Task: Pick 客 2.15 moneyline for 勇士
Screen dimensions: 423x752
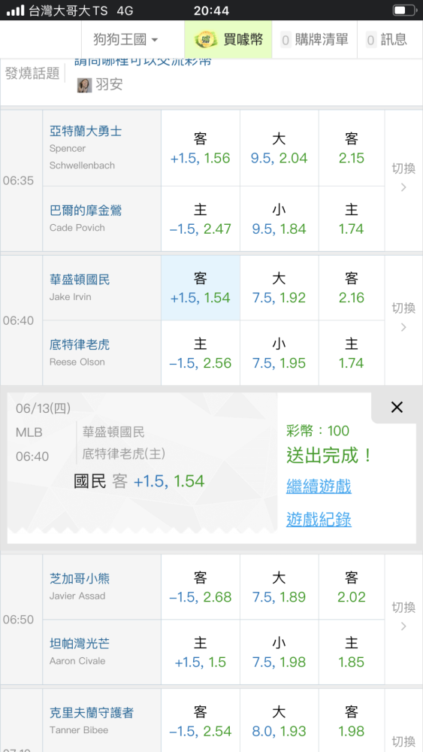Action: pos(352,148)
